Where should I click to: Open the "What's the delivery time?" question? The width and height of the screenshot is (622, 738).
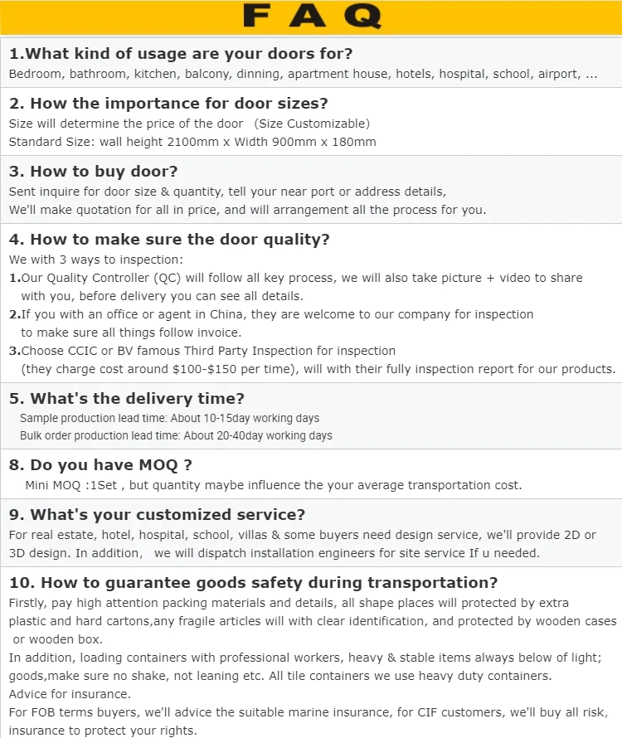[127, 399]
